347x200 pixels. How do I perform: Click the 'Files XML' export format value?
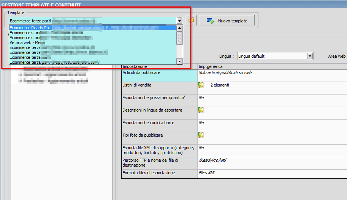[207, 173]
